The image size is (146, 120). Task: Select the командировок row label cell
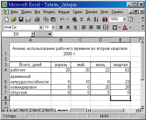pos(30,87)
